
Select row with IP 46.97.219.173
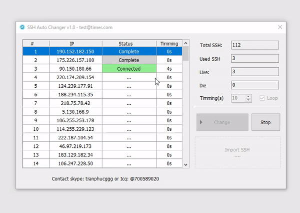102,146
